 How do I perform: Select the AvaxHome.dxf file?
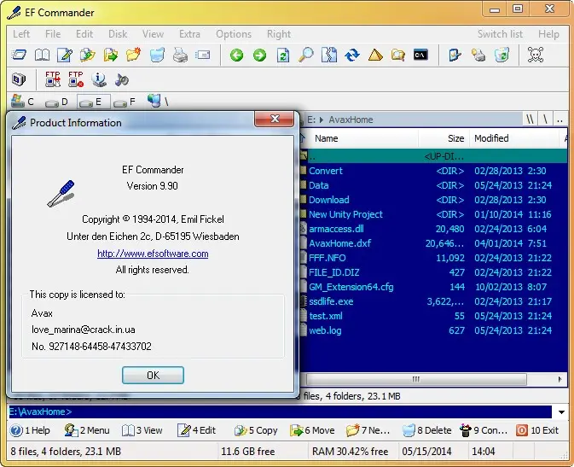click(x=434, y=243)
